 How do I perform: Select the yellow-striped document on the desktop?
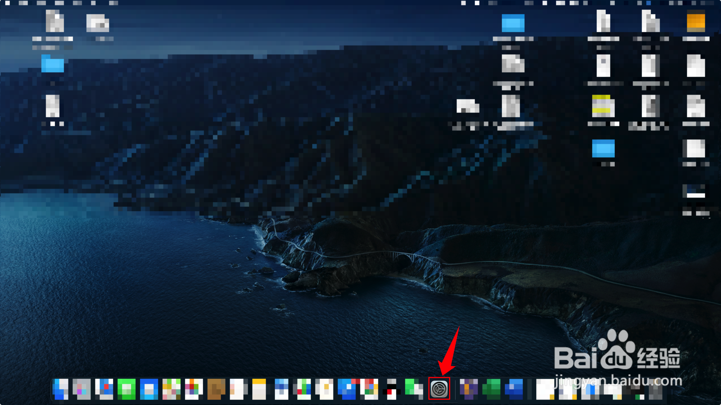(x=603, y=106)
